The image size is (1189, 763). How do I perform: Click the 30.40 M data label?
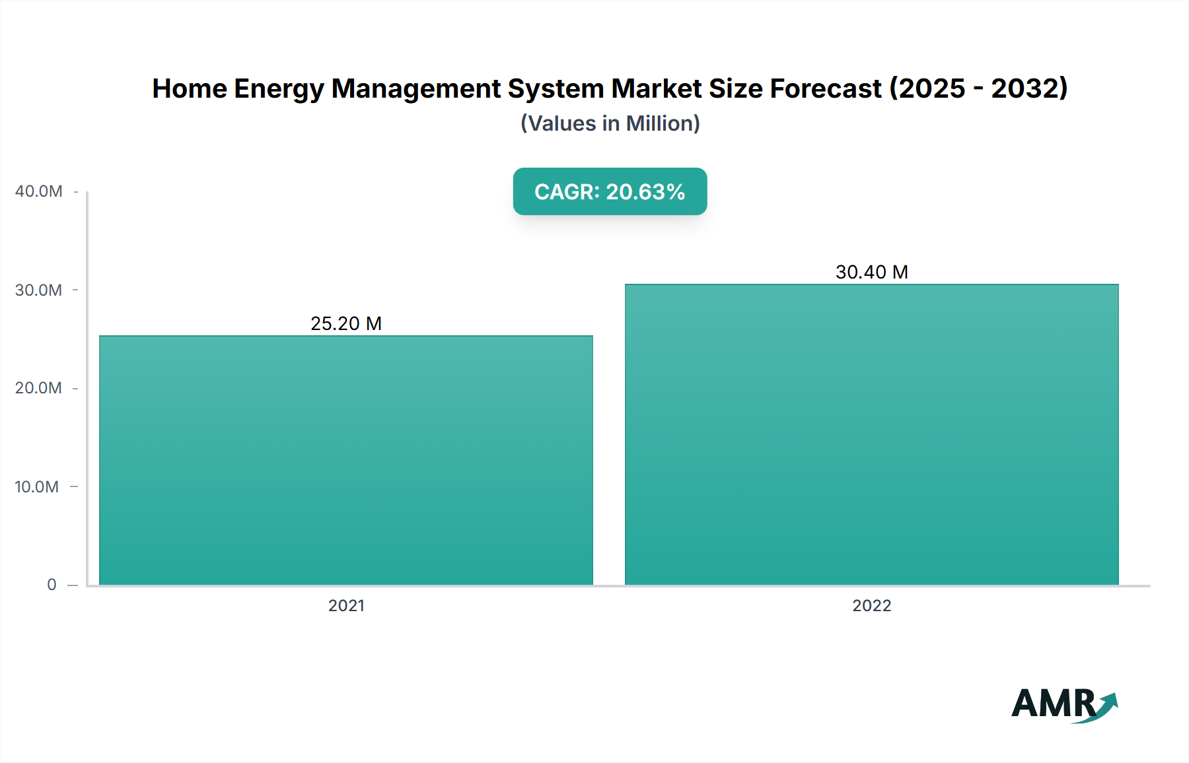pos(871,271)
